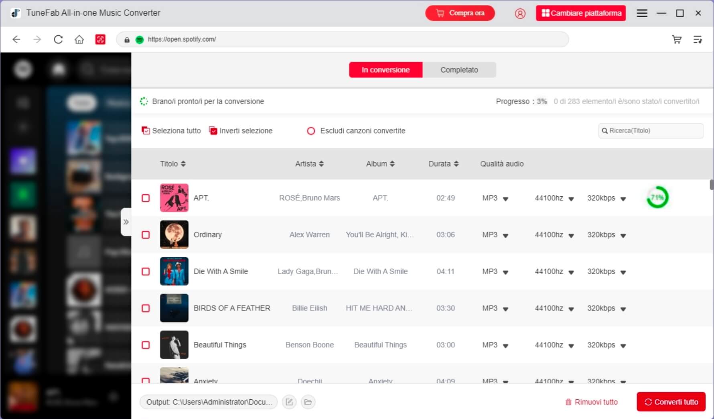The image size is (714, 419).
Task: Select the In conversione tab
Action: pos(385,70)
